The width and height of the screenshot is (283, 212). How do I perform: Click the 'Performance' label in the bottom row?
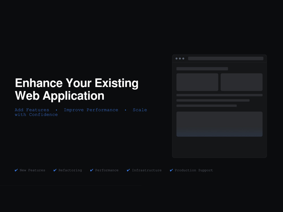point(107,170)
